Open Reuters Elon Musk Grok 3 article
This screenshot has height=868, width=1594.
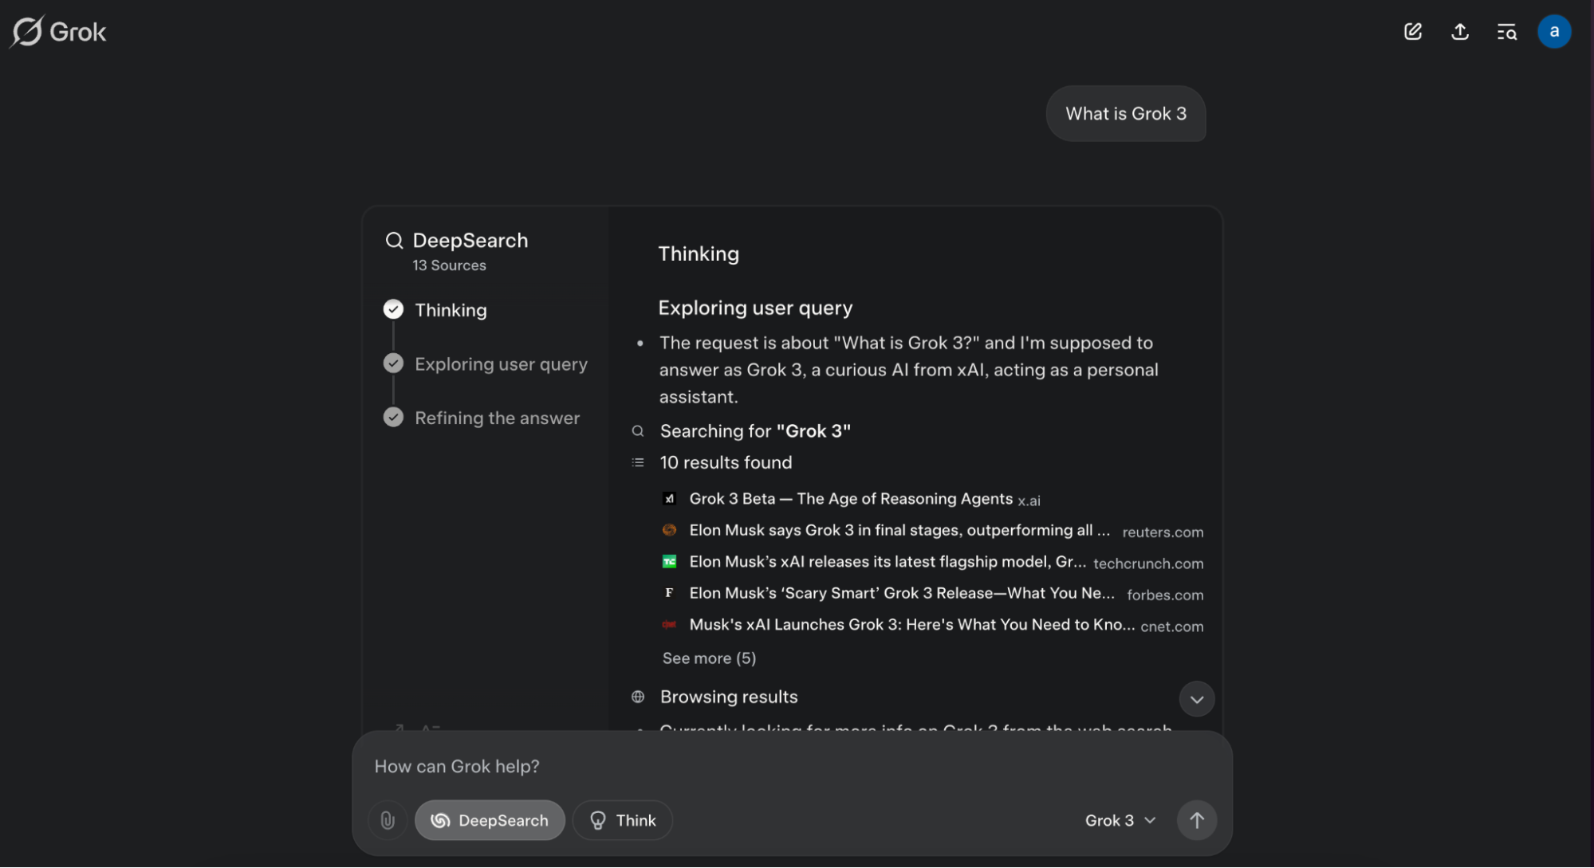coord(899,530)
